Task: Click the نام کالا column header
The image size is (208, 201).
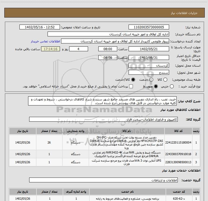Action: coord(126,131)
